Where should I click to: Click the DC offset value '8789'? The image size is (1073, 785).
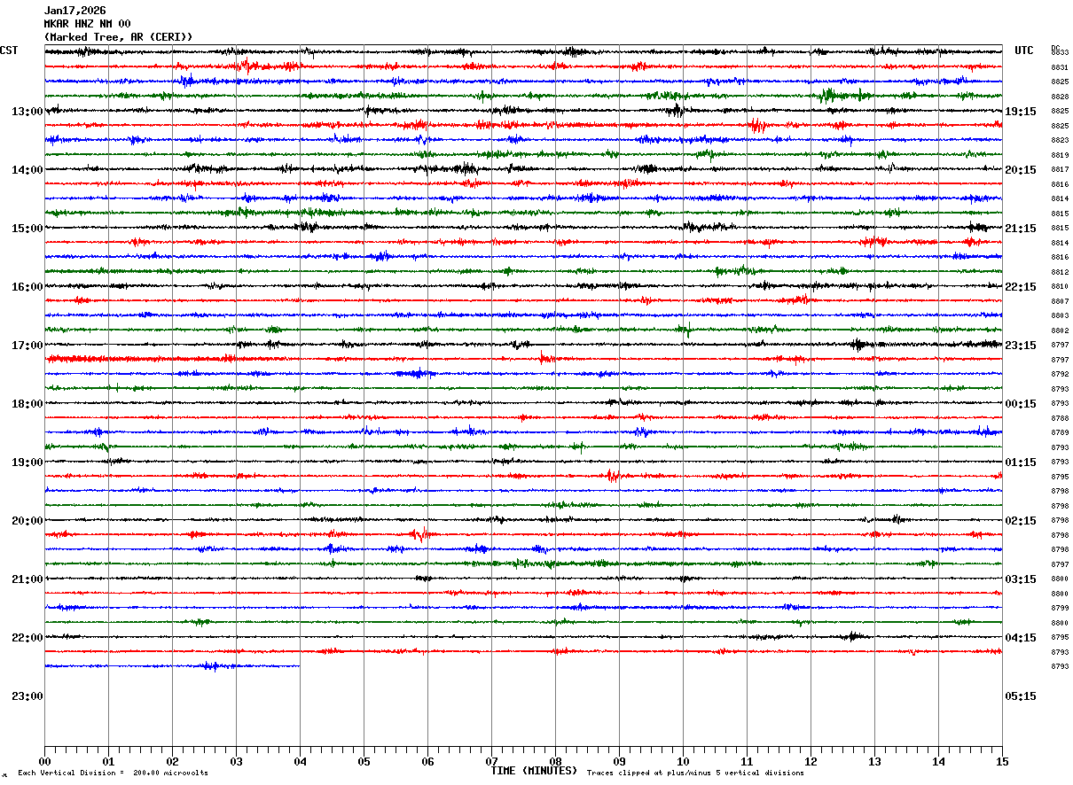point(1060,432)
